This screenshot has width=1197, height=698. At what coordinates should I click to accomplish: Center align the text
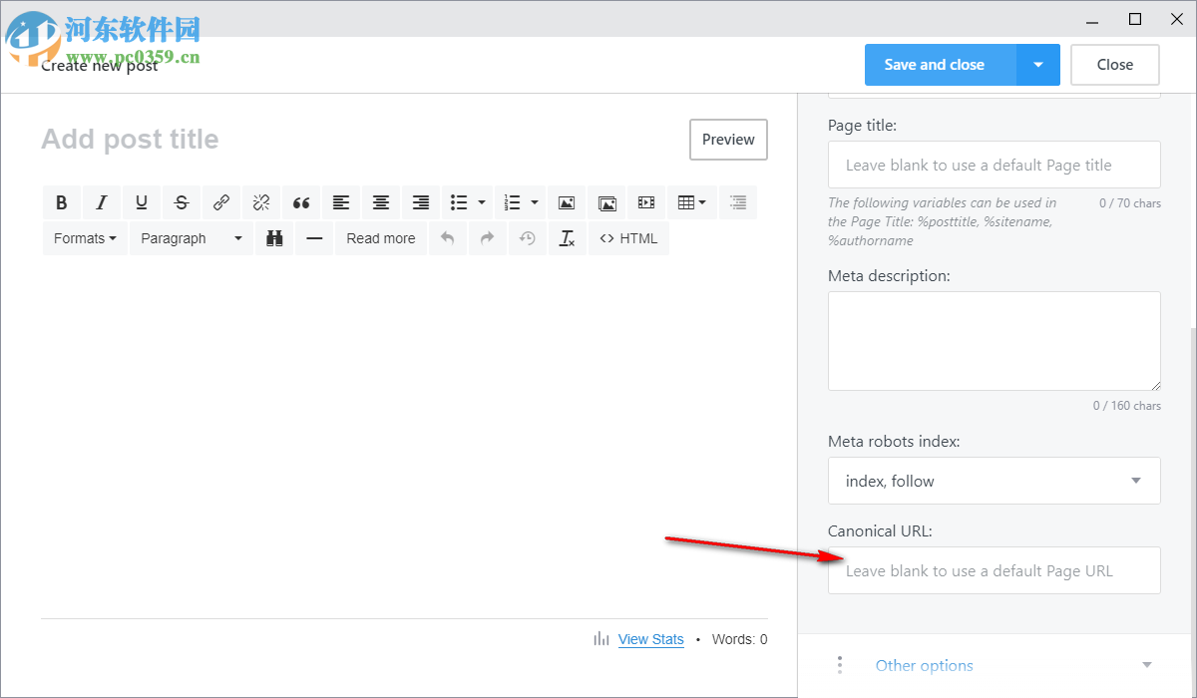381,202
